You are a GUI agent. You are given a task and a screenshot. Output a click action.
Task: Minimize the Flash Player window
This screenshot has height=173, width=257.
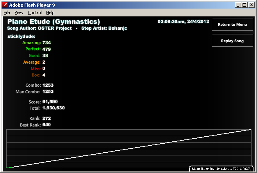[x=238, y=5]
